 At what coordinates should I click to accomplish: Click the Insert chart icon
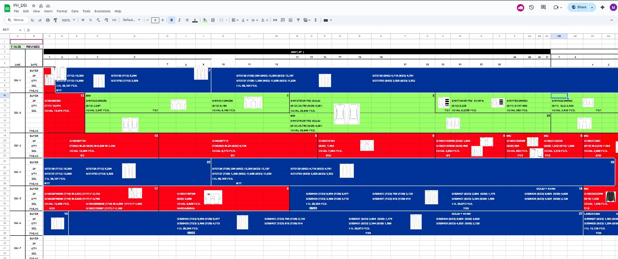(290, 20)
